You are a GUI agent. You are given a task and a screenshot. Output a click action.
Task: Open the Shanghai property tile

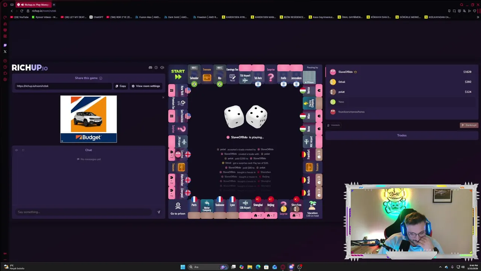tap(258, 209)
